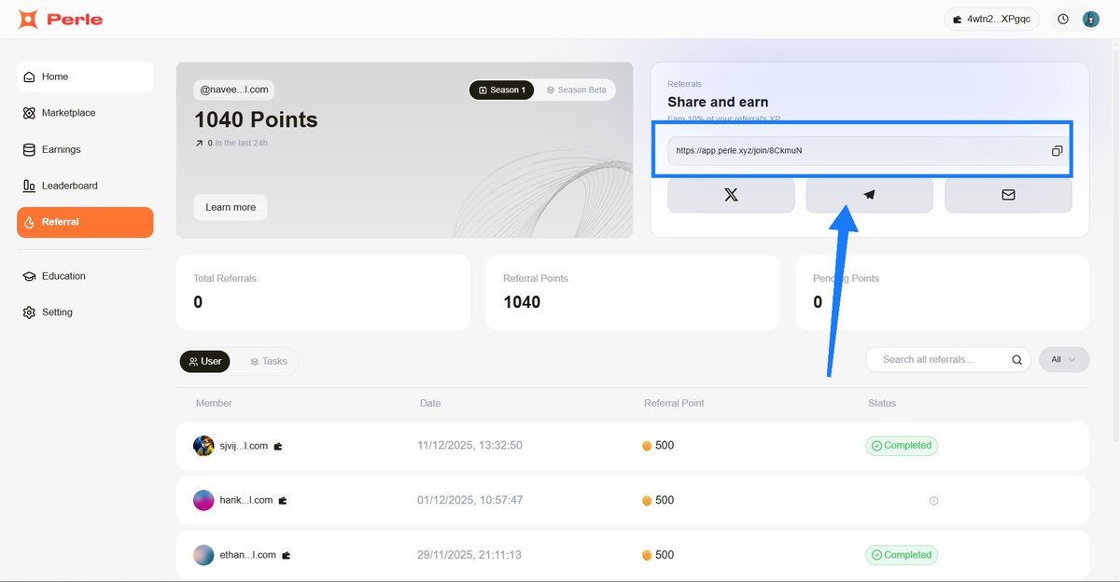This screenshot has height=582, width=1120.
Task: Click the Search all referrals field
Action: pyautogui.click(x=948, y=359)
